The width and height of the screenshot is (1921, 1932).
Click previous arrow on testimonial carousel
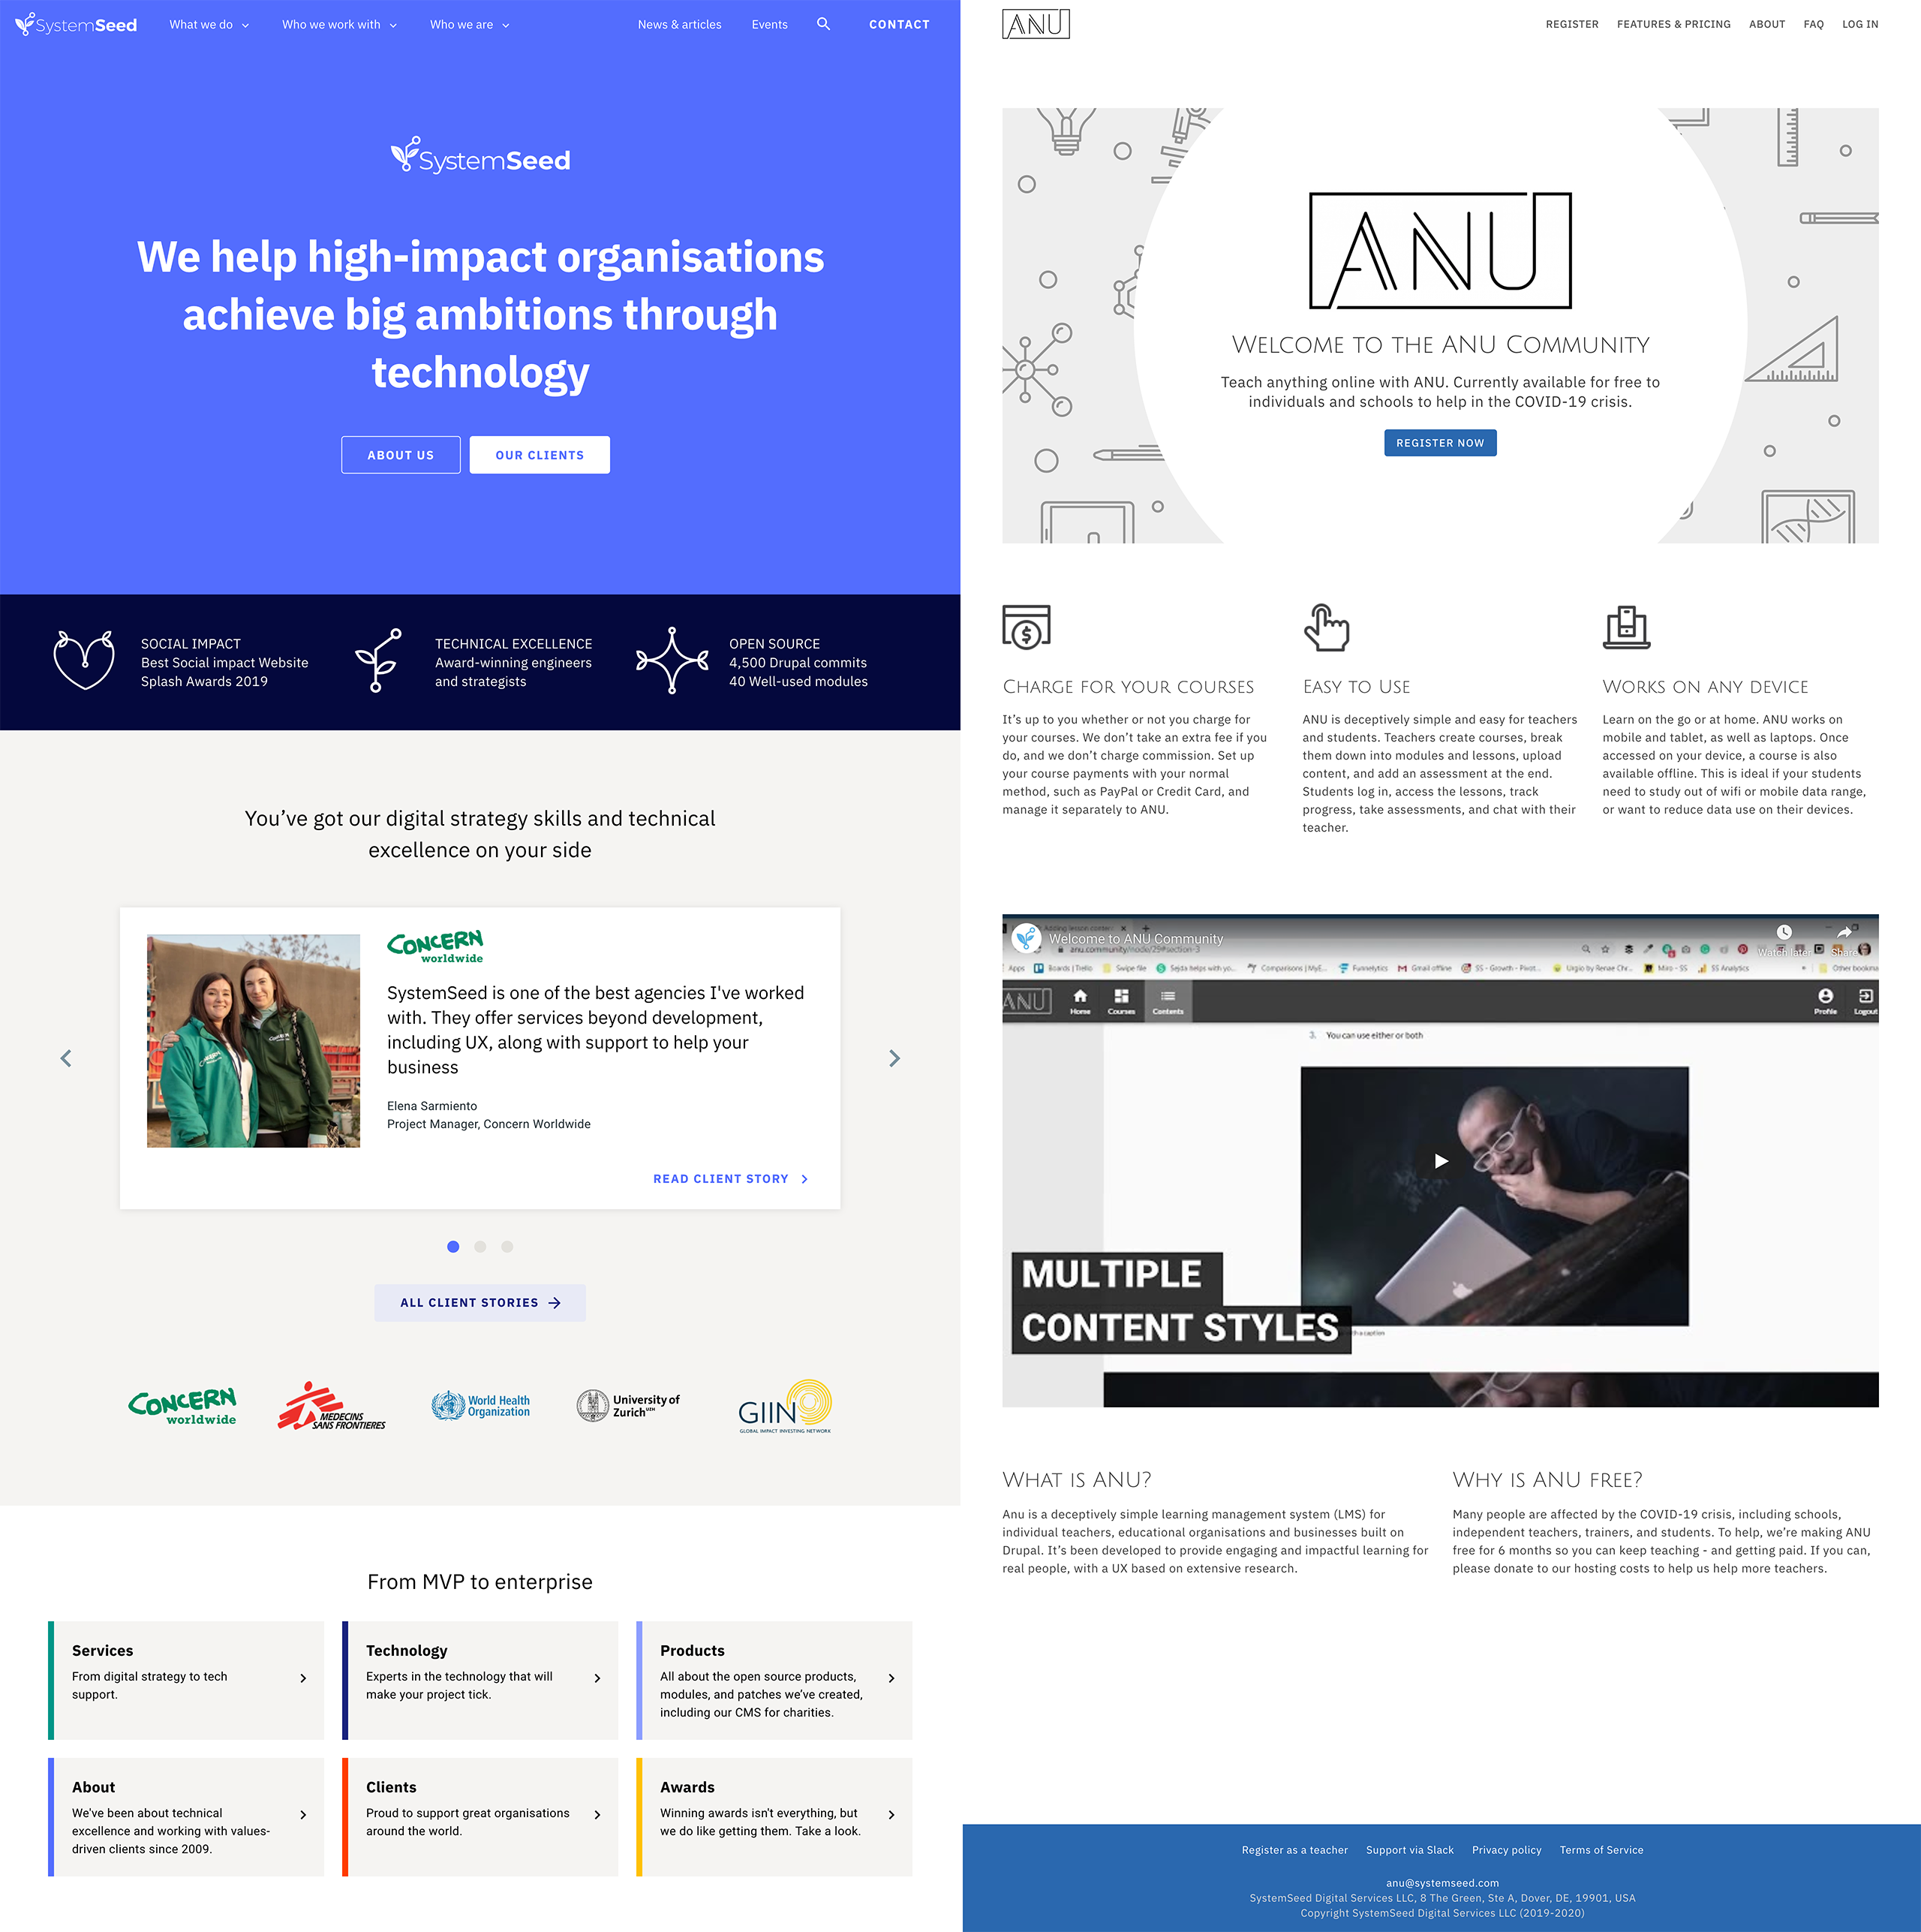[65, 1058]
